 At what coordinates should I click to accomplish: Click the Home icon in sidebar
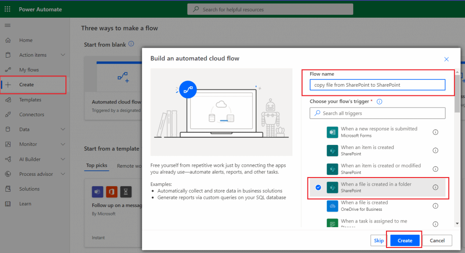[x=8, y=40]
